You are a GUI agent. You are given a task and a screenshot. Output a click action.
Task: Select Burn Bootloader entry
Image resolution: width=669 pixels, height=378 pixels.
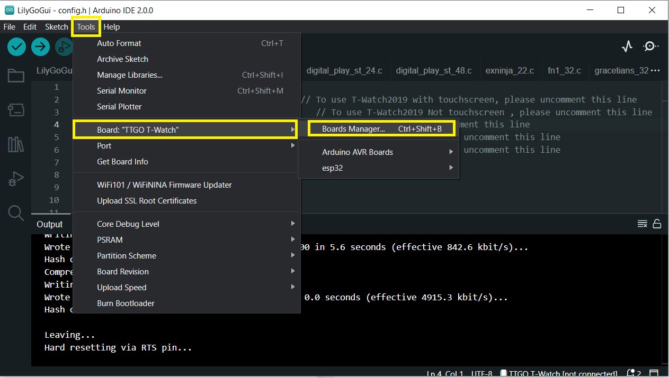click(x=186, y=303)
